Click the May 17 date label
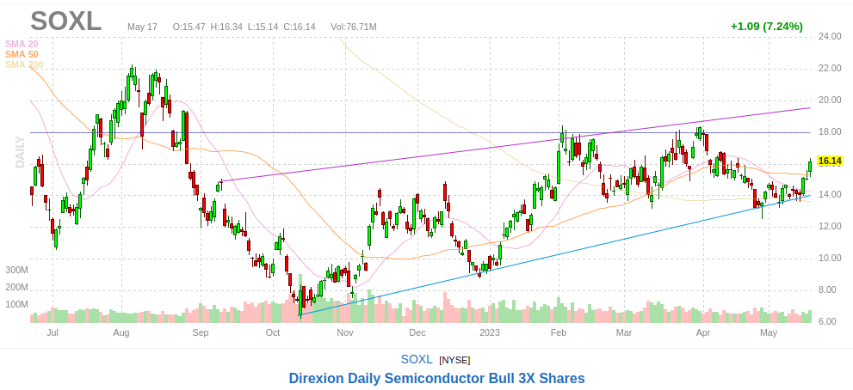Viewport: 853px width, 390px height. point(143,27)
